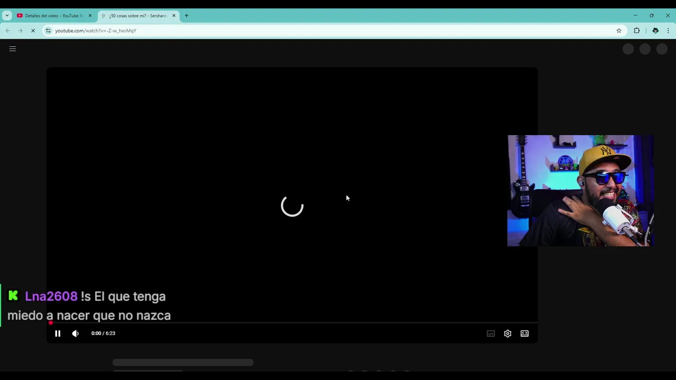Switch player to theater mode
The image size is (676, 380).
[524, 334]
